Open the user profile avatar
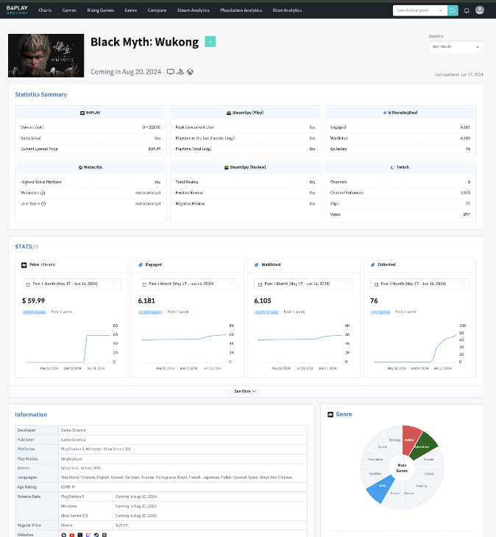The image size is (496, 537). click(x=480, y=10)
